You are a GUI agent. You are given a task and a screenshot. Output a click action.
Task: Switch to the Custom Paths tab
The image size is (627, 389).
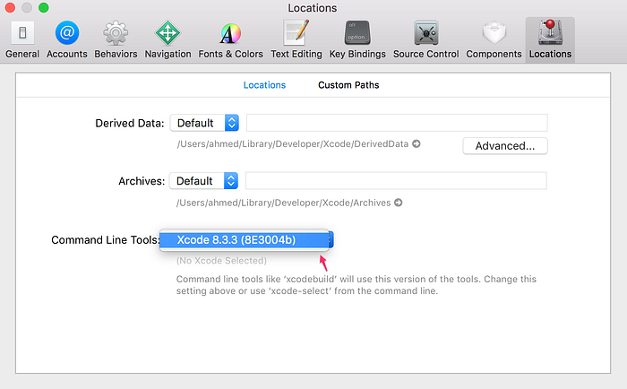348,85
